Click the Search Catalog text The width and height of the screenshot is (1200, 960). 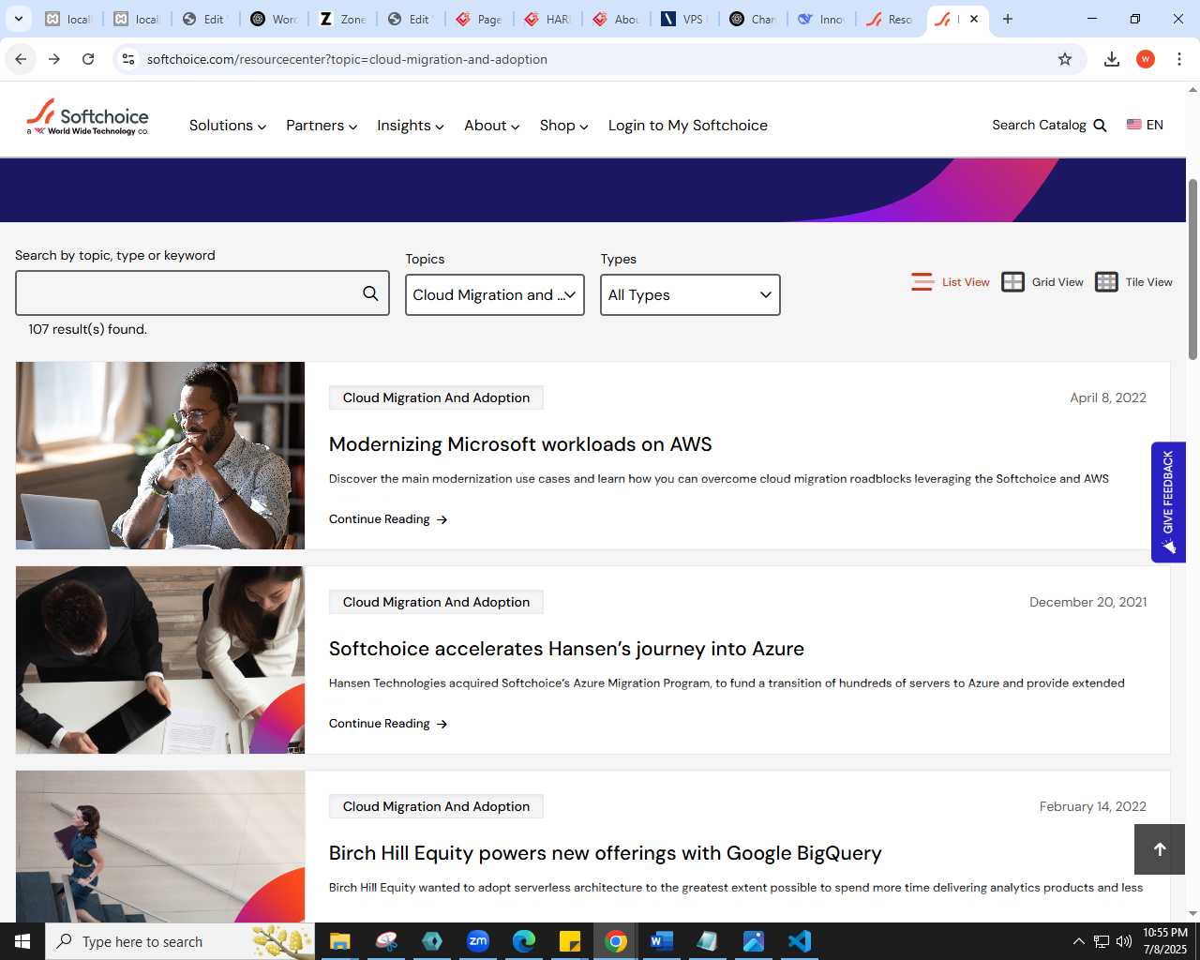pyautogui.click(x=1039, y=125)
